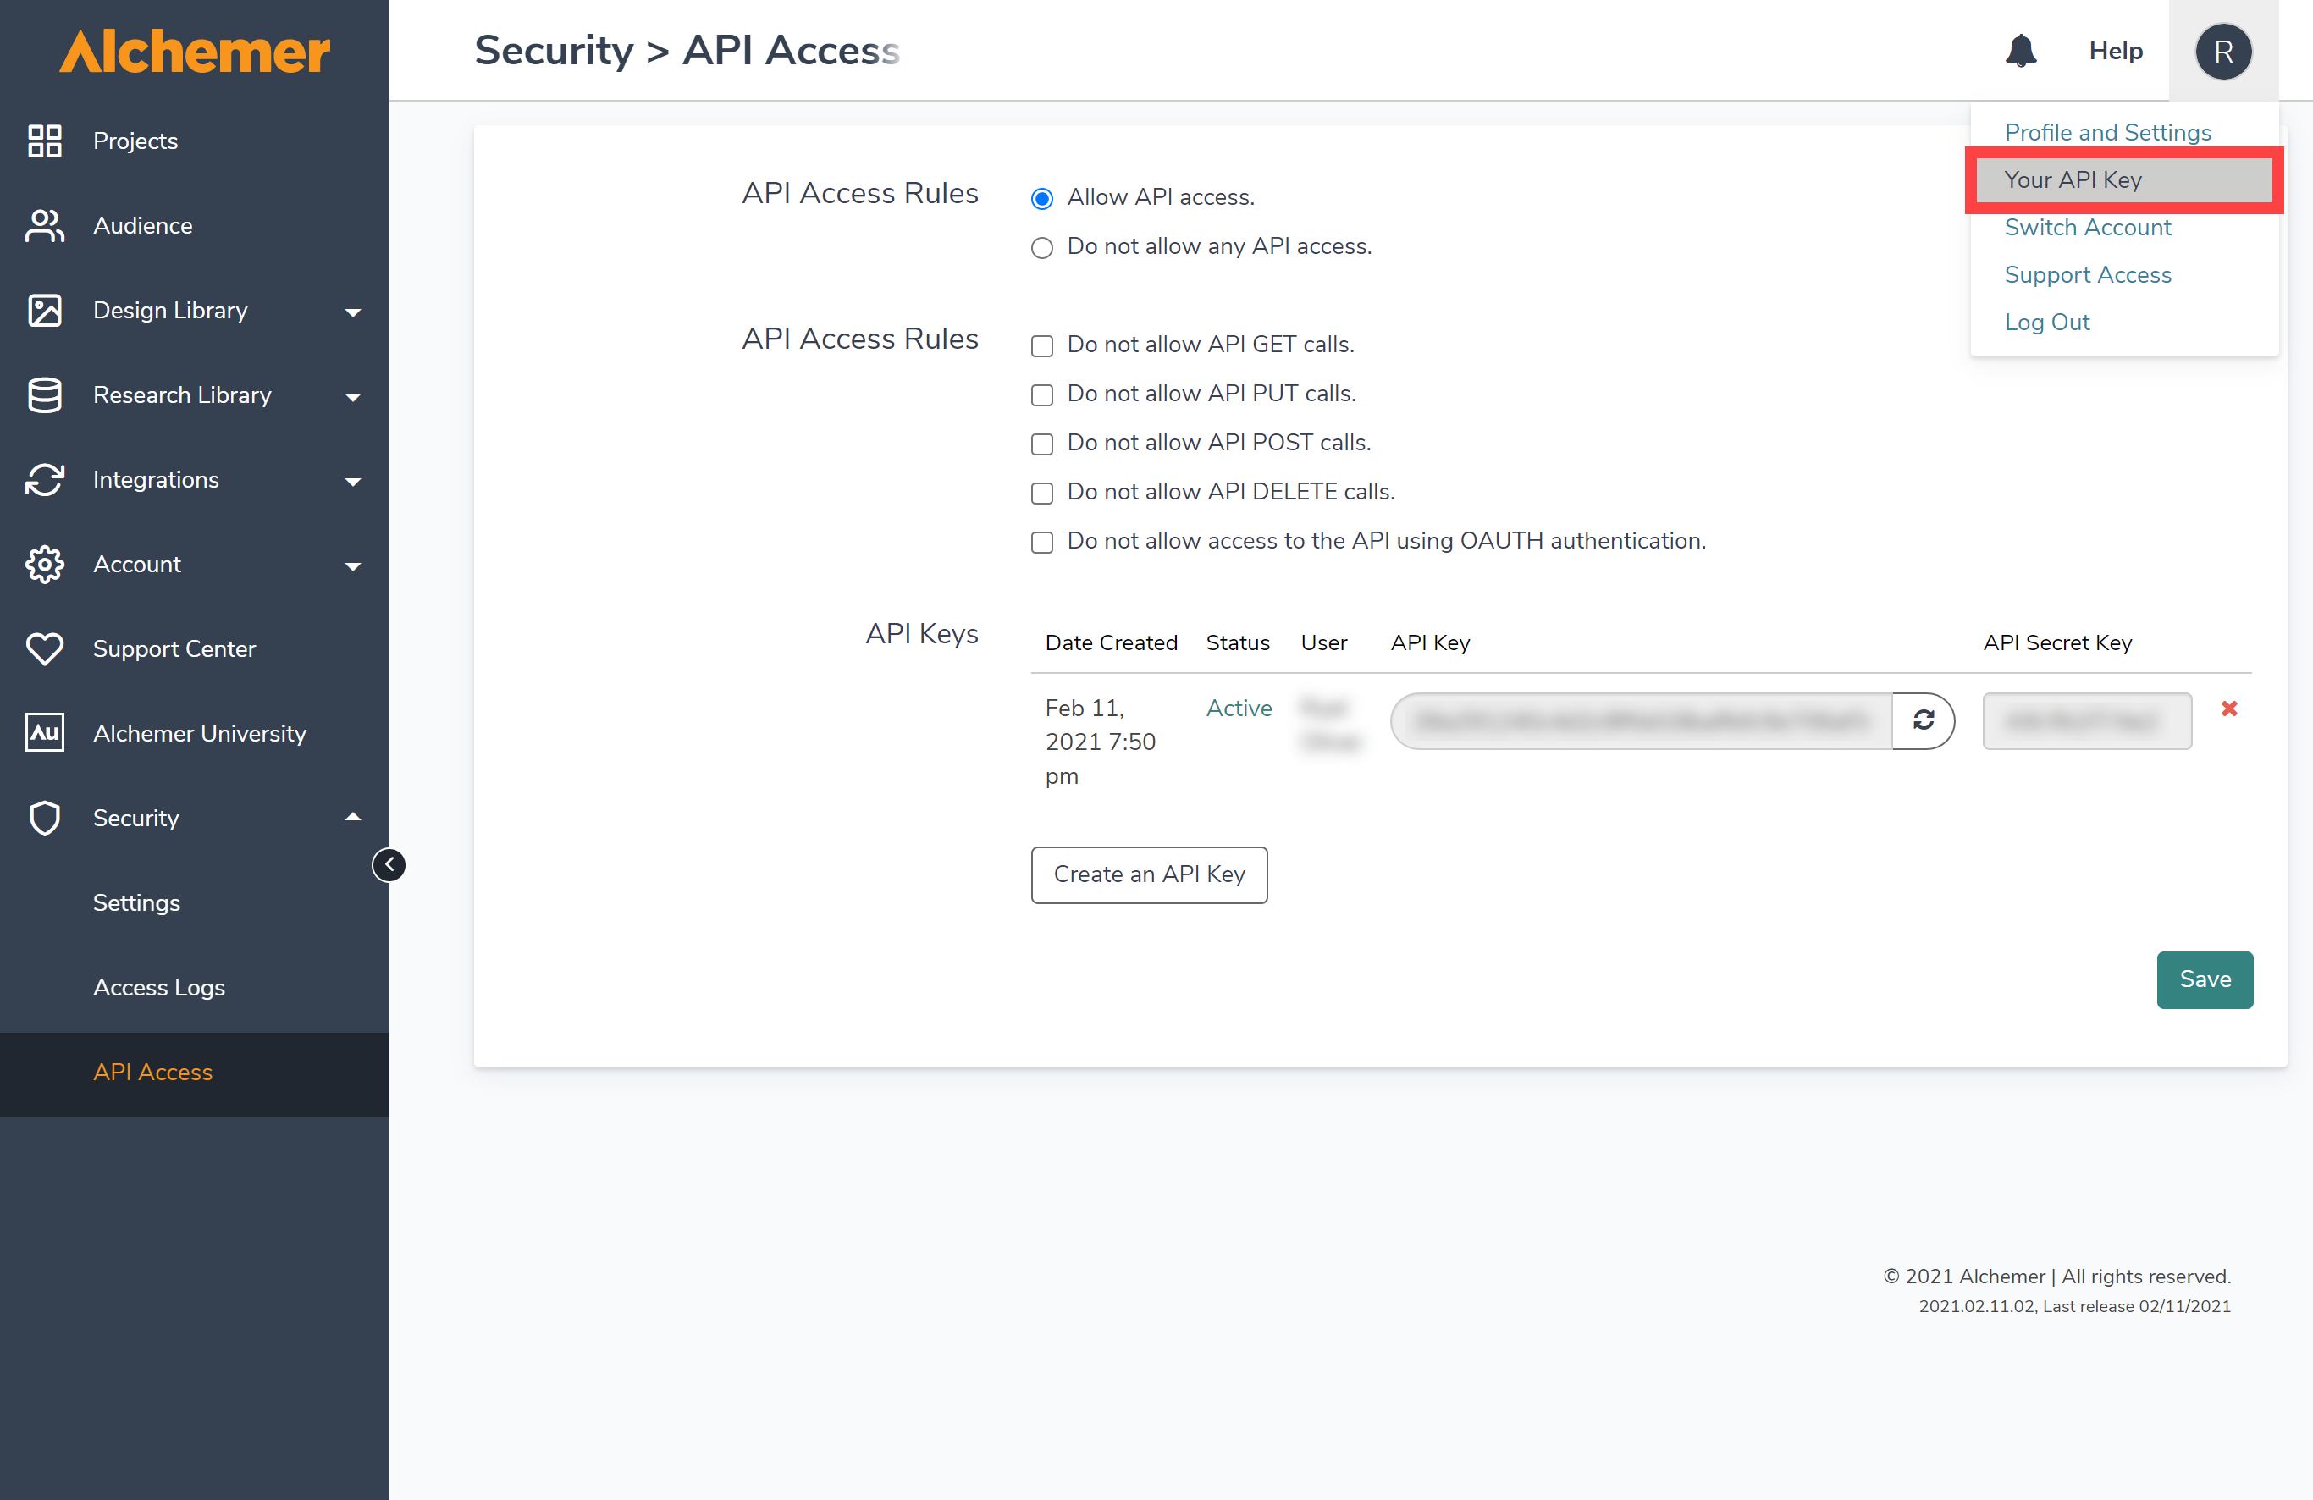
Task: Click the Feb 11, 2021 date cell
Action: click(x=1100, y=742)
